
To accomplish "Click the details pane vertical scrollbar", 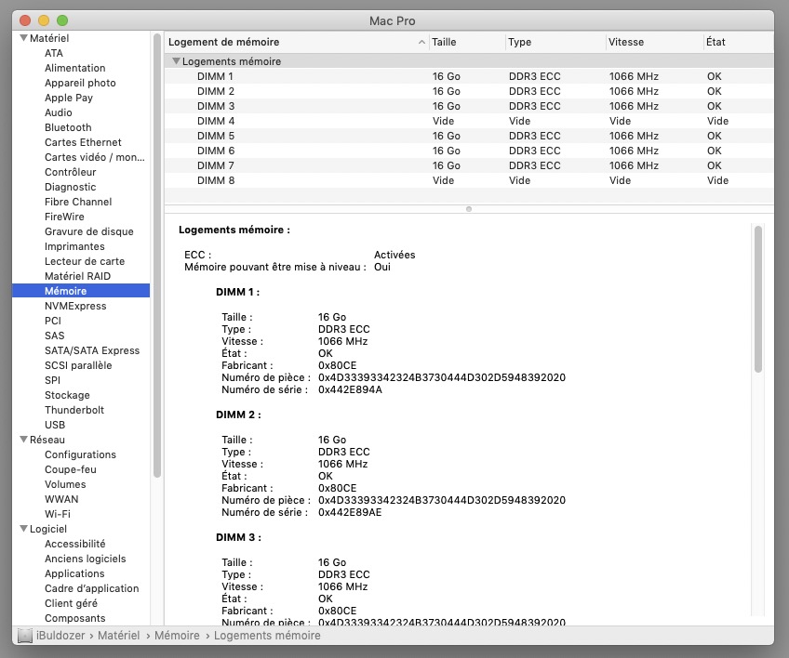I will 757,299.
